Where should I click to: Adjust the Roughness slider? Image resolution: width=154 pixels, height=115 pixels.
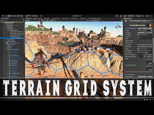[142, 50]
